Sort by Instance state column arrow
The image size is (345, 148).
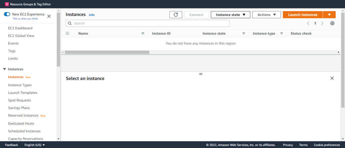coord(244,33)
